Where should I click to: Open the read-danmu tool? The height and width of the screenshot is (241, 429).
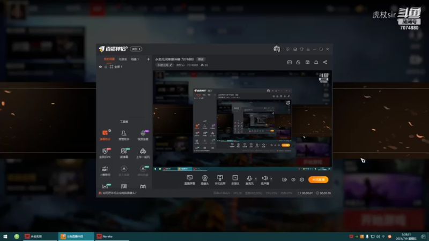pos(124,153)
